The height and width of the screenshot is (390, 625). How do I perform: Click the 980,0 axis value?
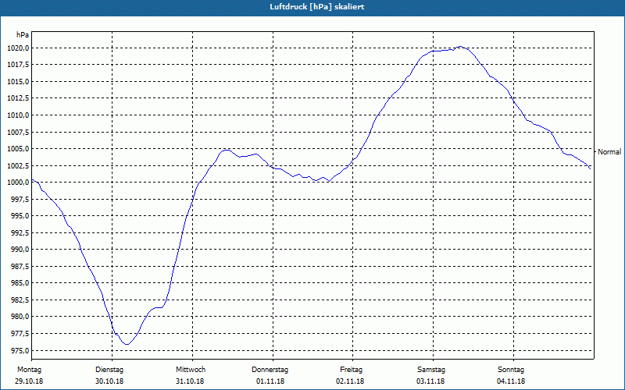[20, 317]
